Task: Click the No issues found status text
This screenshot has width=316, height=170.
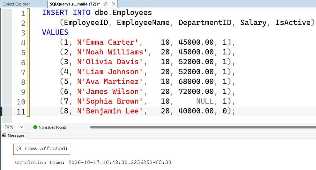Action: (x=52, y=127)
